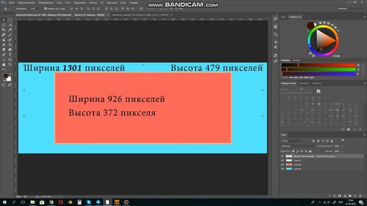Image resolution: width=367 pixels, height=206 pixels.
Task: Select the HSV slider mode
Action: [x=296, y=77]
